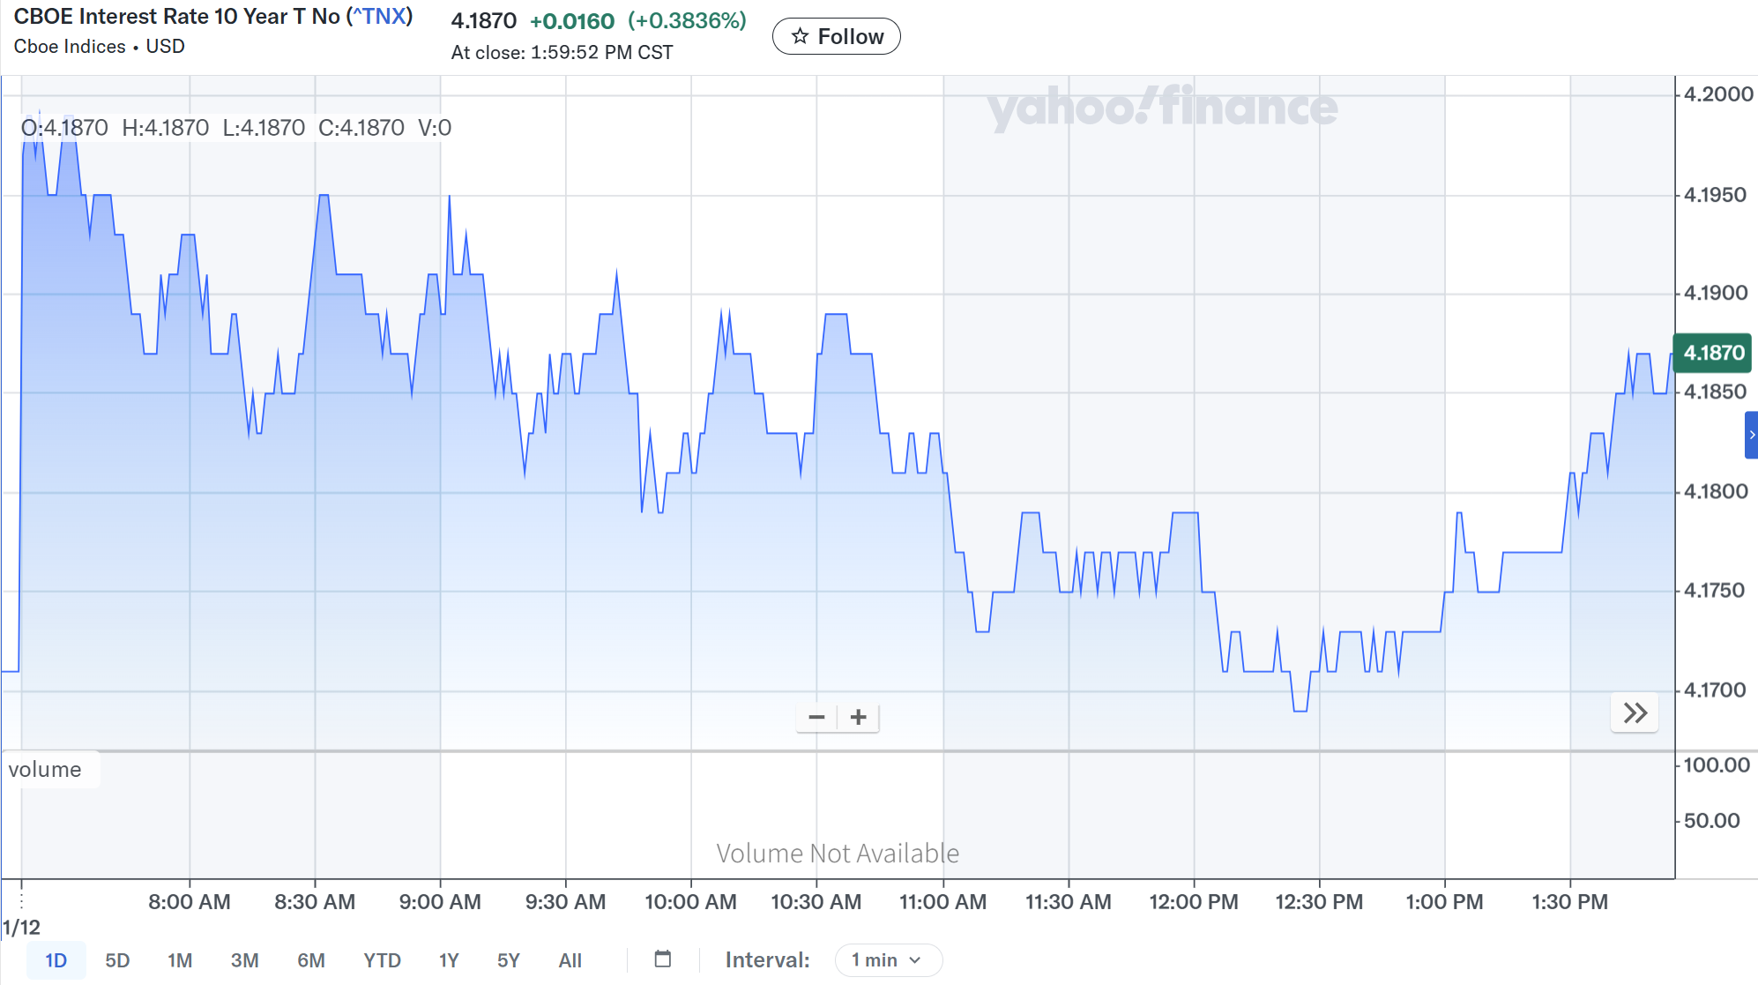Click the double-chevron jump to latest icon
The width and height of the screenshot is (1758, 985).
click(1635, 713)
